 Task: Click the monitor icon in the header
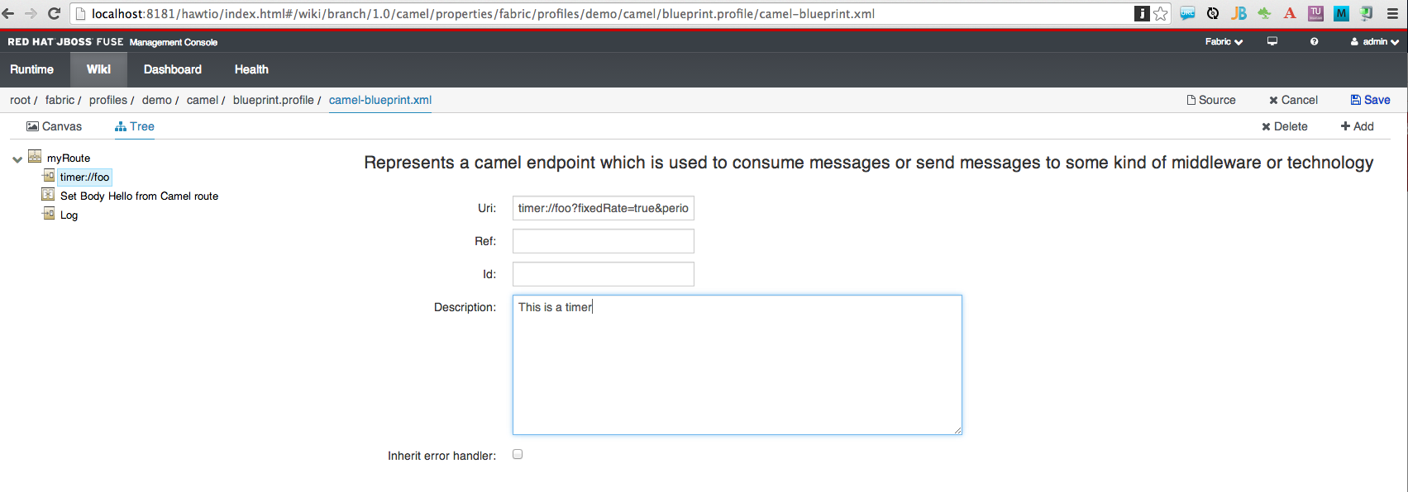(x=1272, y=41)
